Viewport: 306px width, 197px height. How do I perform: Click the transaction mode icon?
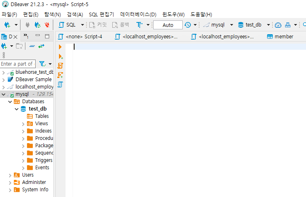coord(139,25)
